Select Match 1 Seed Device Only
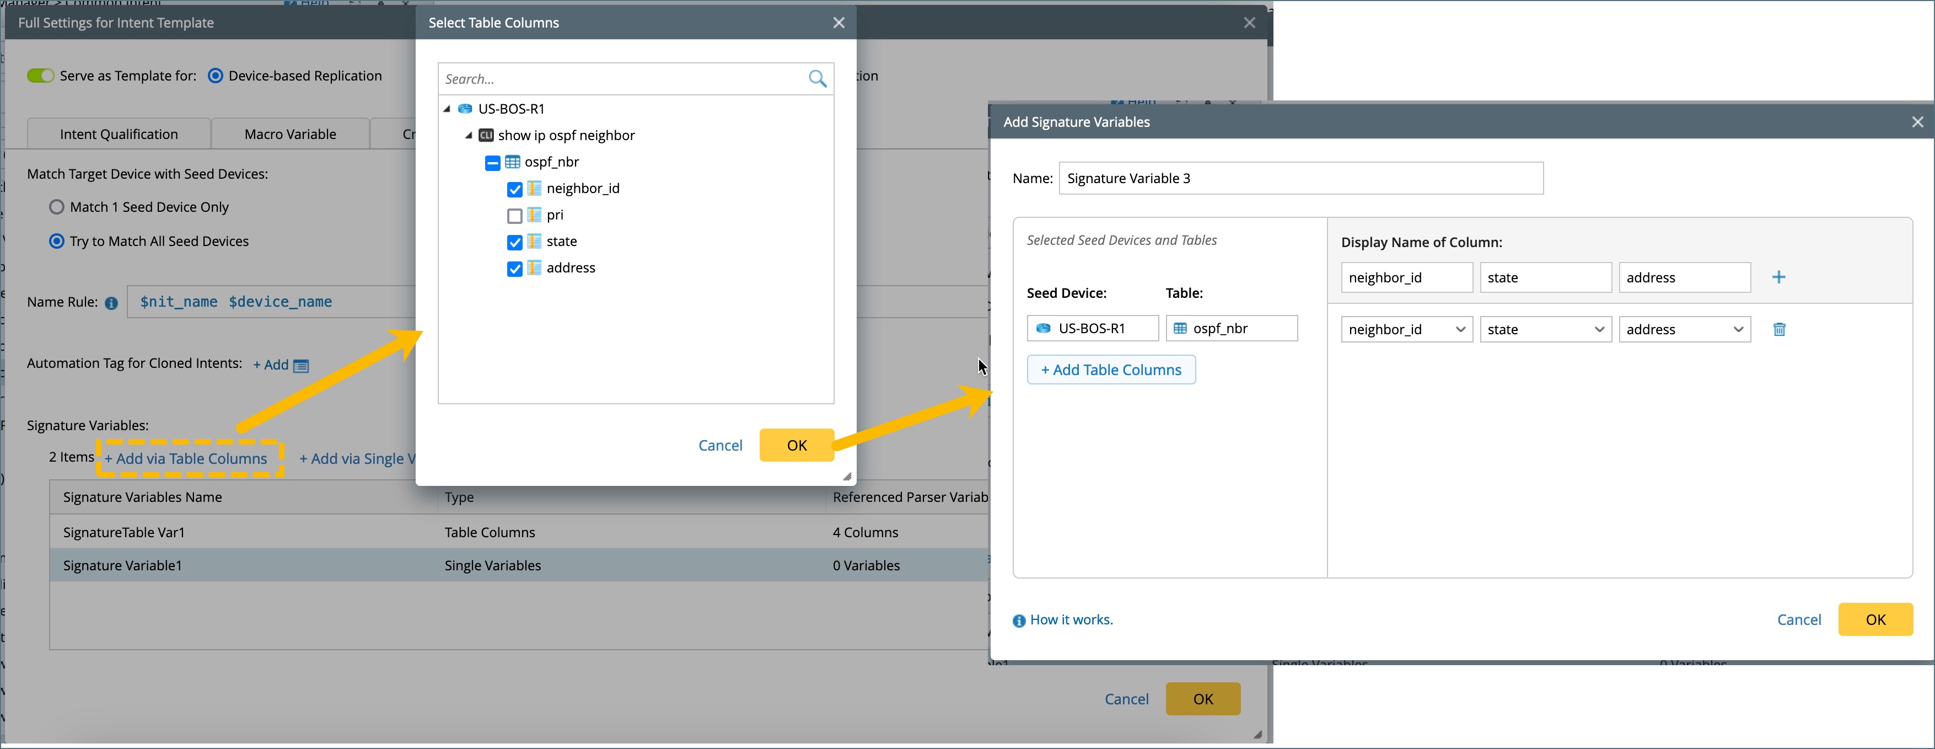The width and height of the screenshot is (1935, 749). pos(57,207)
